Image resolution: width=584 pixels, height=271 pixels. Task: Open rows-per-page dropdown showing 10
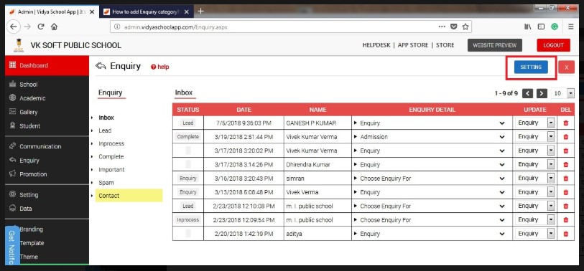(x=562, y=93)
